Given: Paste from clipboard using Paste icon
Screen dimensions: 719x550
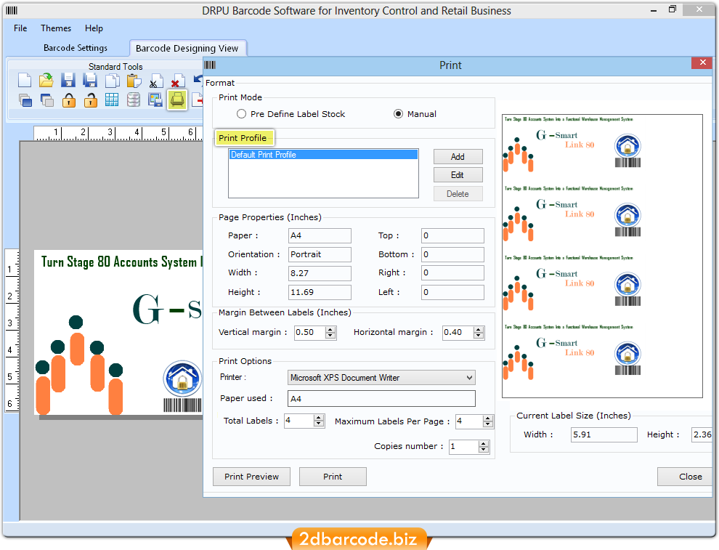Looking at the screenshot, I should (x=134, y=80).
